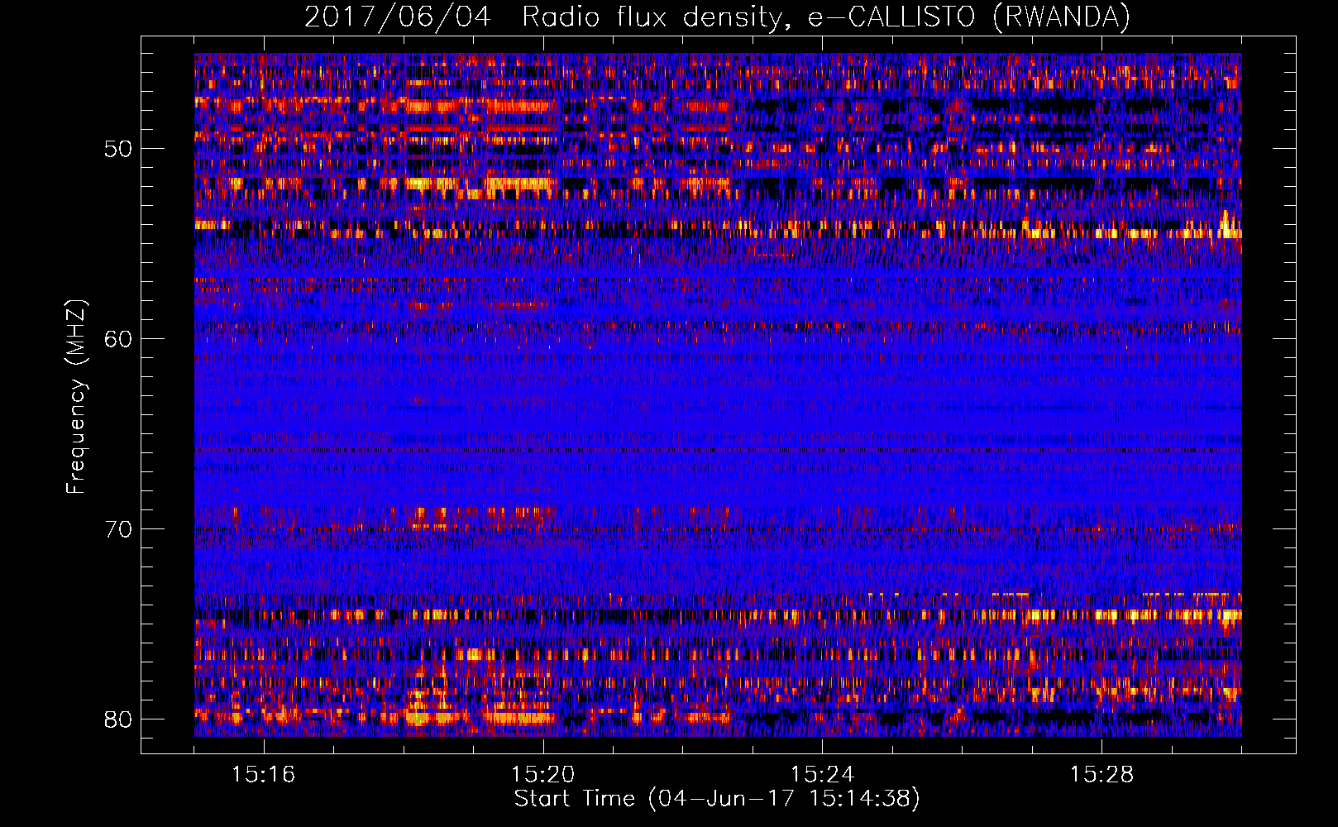Select the '15:20' time tick label

[543, 775]
